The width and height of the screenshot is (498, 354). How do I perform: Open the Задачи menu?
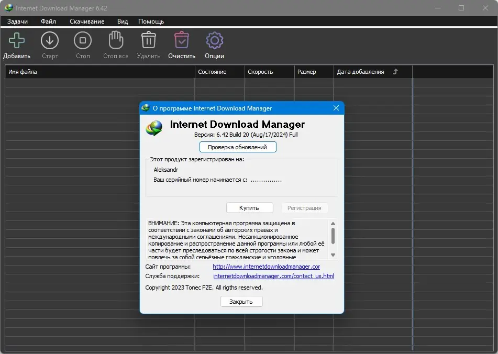point(17,21)
